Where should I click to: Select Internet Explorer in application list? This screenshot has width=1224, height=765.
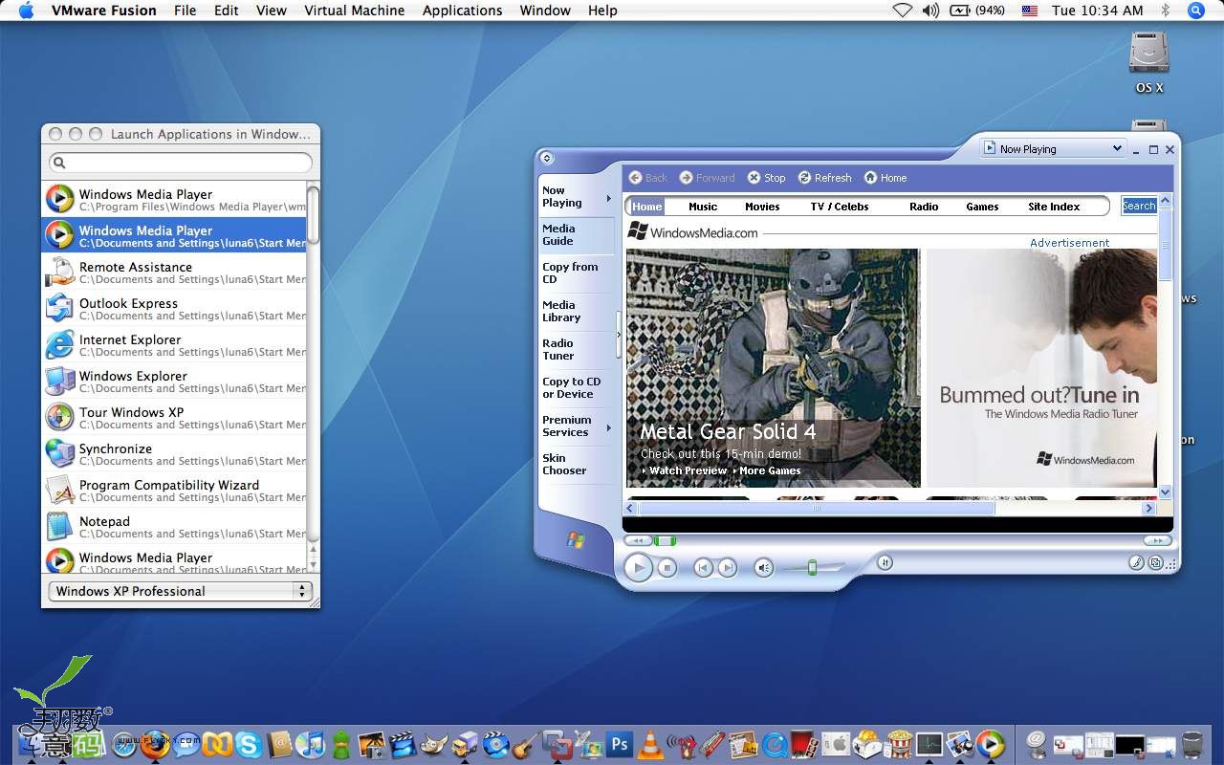[175, 345]
